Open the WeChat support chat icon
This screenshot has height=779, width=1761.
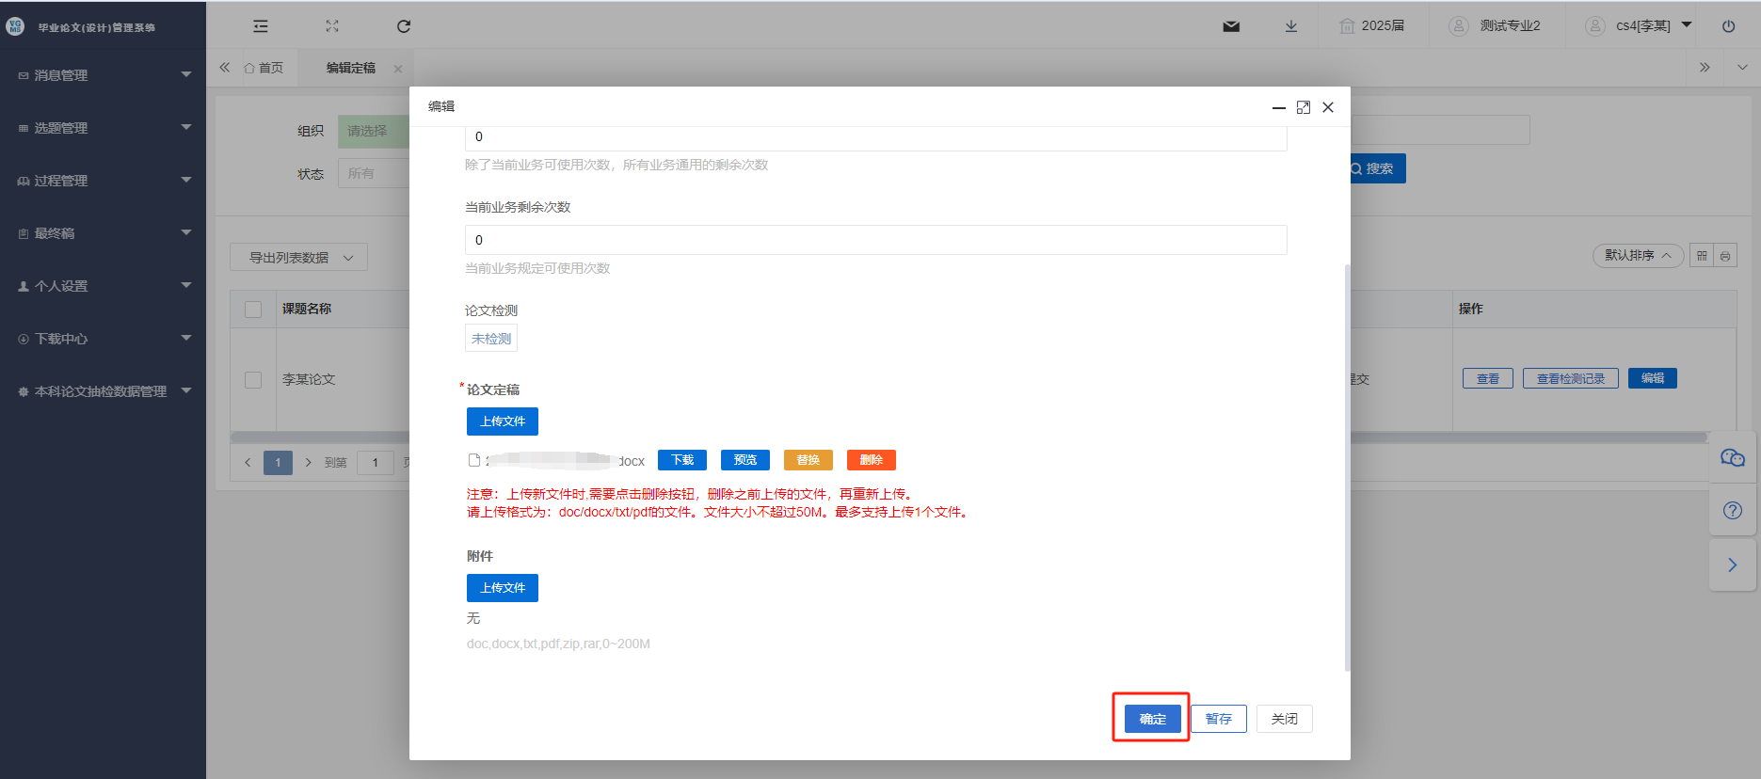tap(1733, 458)
